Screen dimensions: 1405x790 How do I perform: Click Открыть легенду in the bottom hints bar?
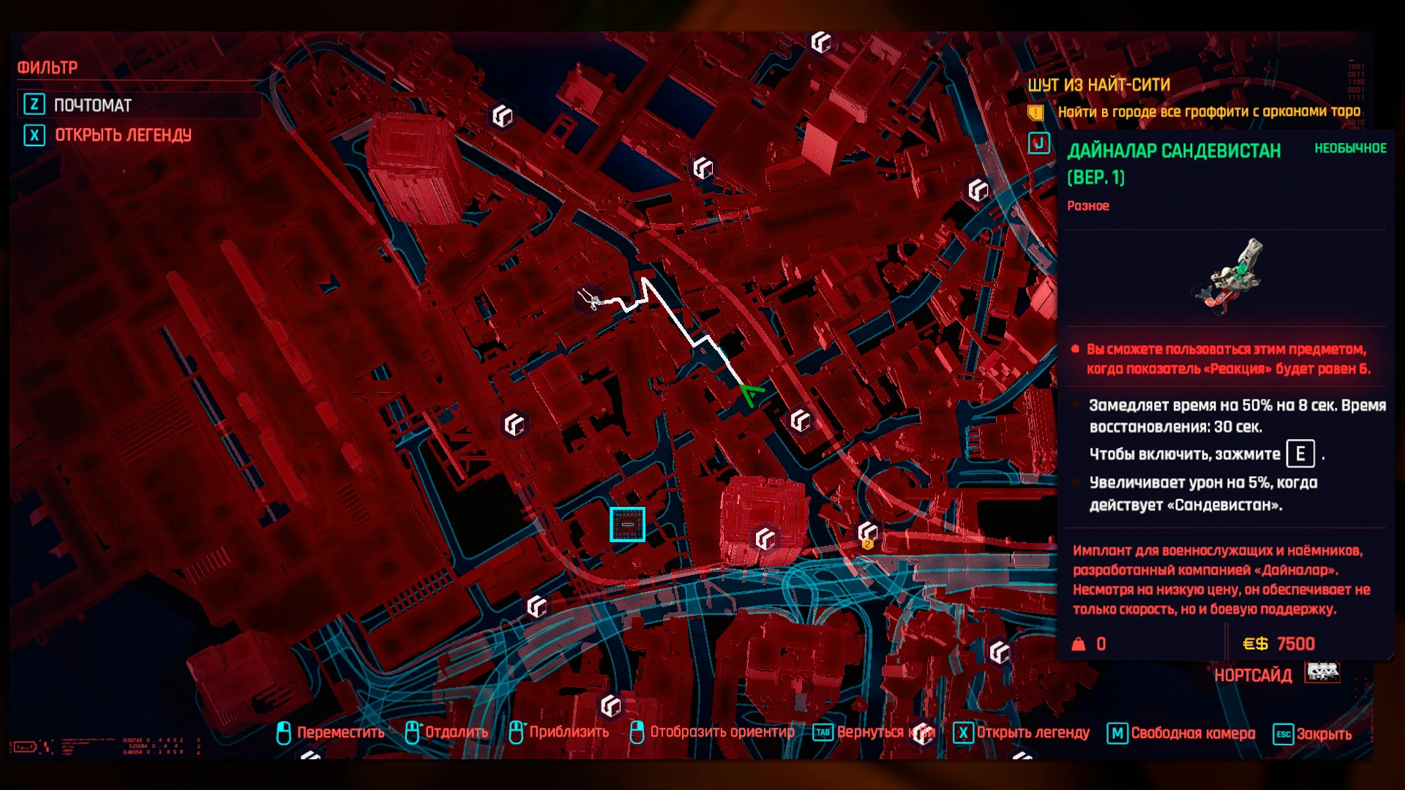[1033, 733]
